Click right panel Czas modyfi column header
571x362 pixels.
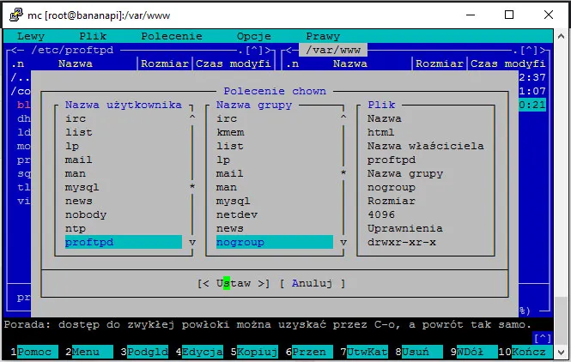(508, 63)
